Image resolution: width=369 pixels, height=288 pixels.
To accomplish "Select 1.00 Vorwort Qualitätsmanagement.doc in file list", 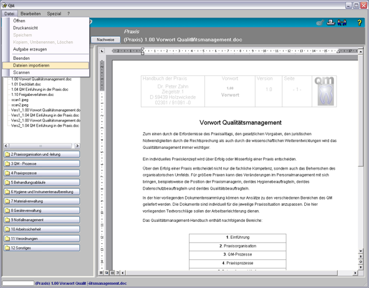I will click(x=41, y=79).
